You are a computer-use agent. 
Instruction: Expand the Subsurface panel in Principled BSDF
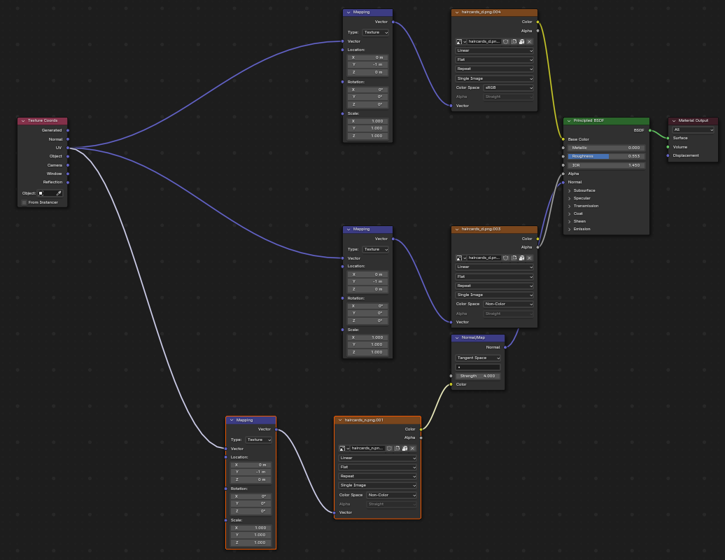(570, 190)
